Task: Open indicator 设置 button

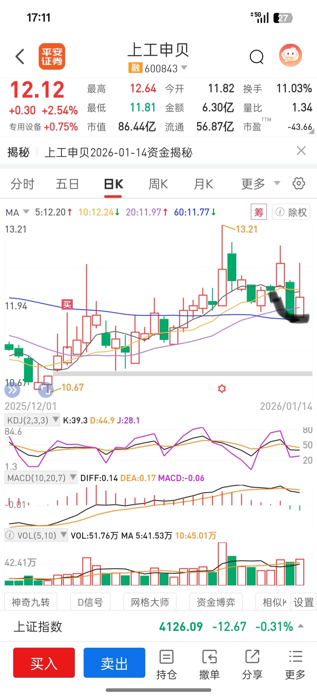Action: pos(304,602)
